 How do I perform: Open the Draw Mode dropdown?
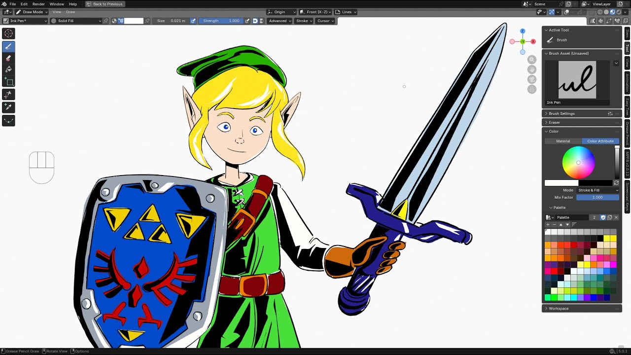32,12
